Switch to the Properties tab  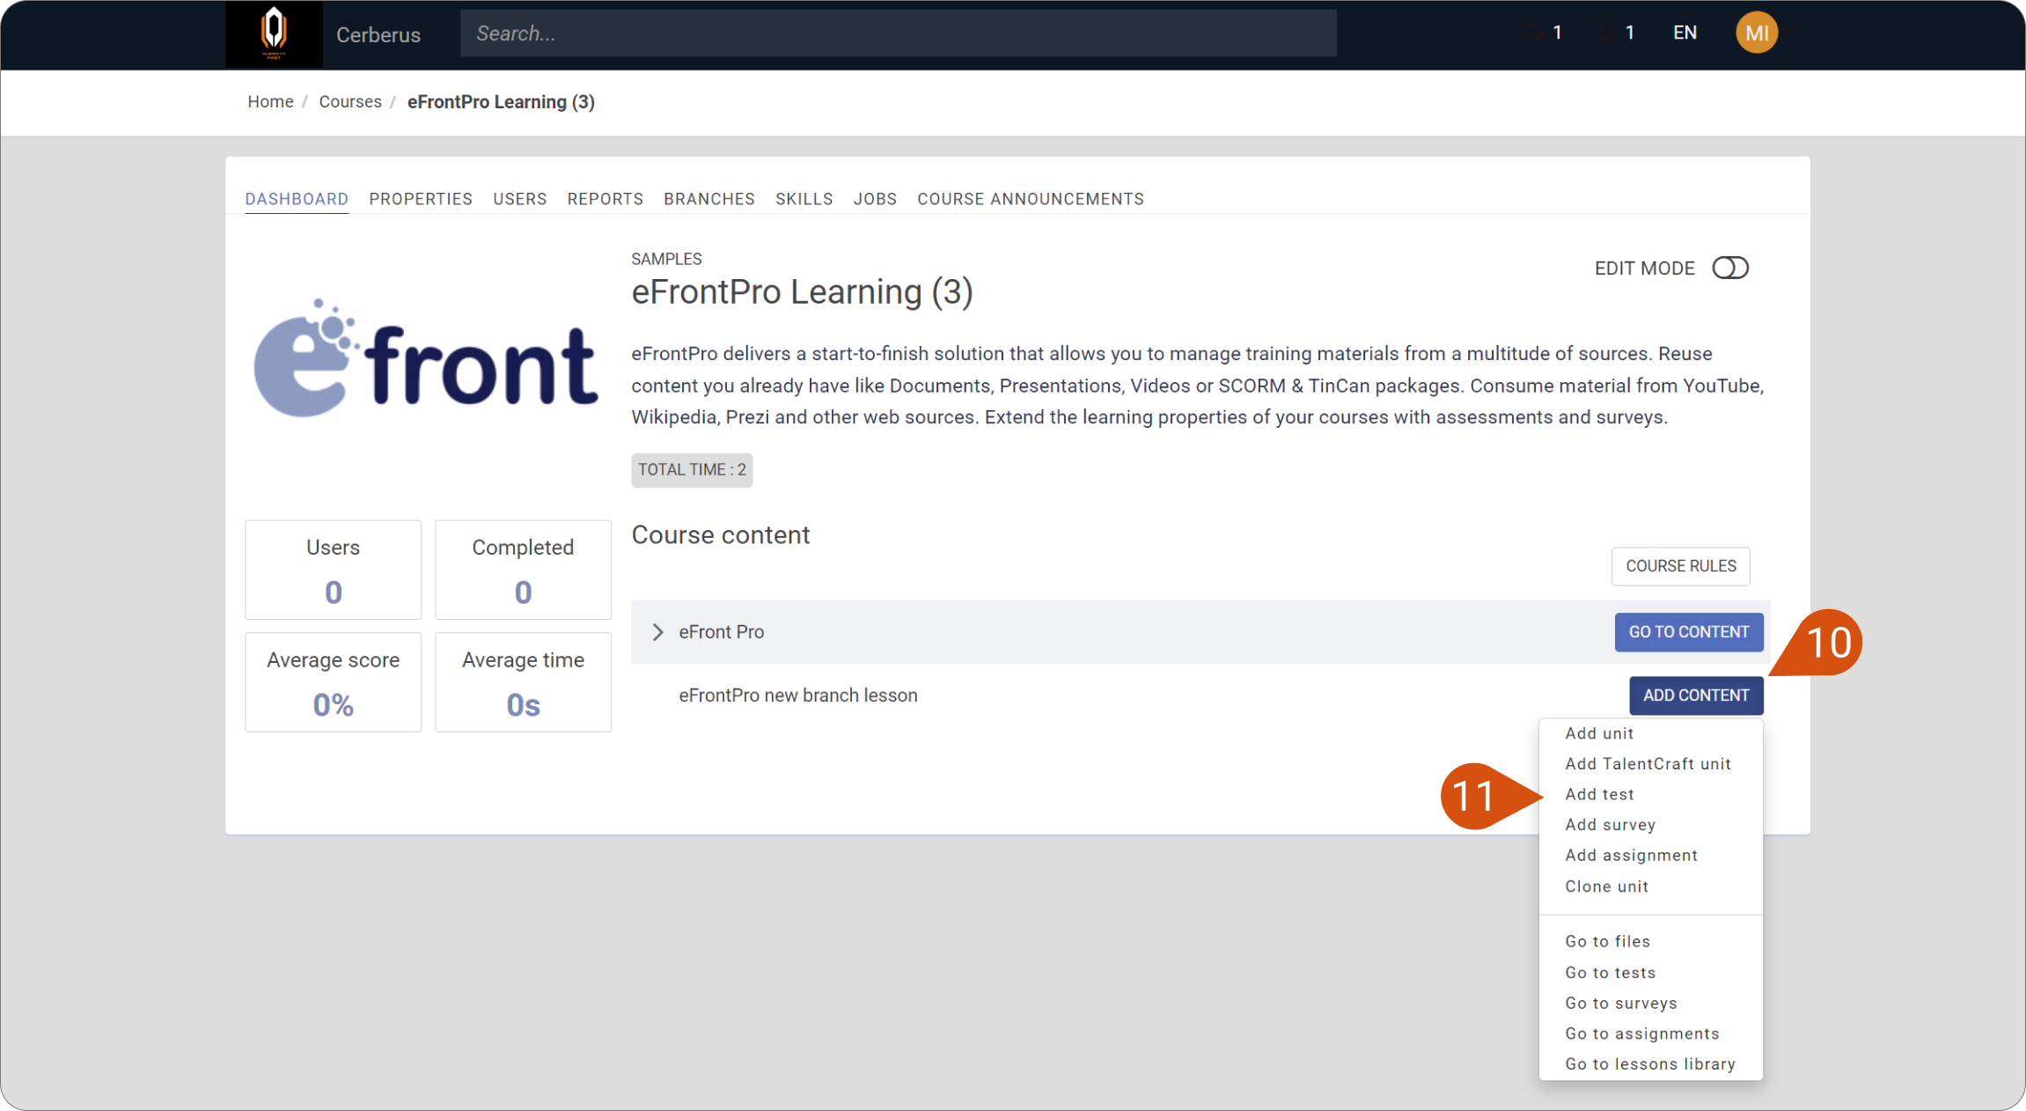click(x=421, y=199)
